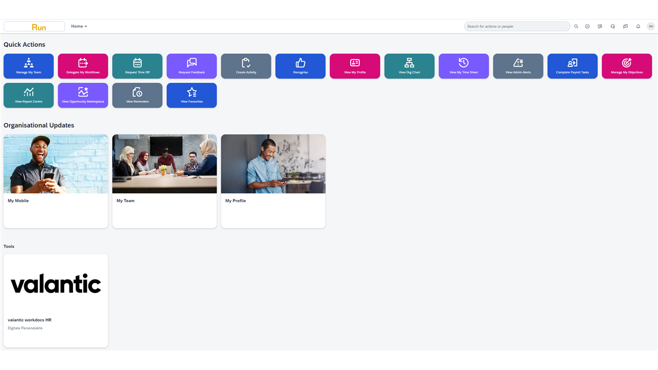The width and height of the screenshot is (658, 370).
Task: Select the Request Time Off tile
Action: [137, 66]
